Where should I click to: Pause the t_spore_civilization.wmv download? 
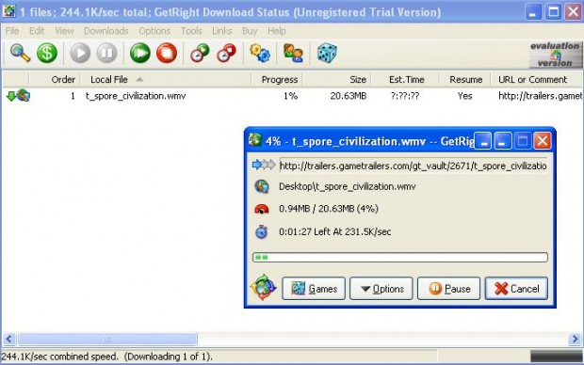448,289
